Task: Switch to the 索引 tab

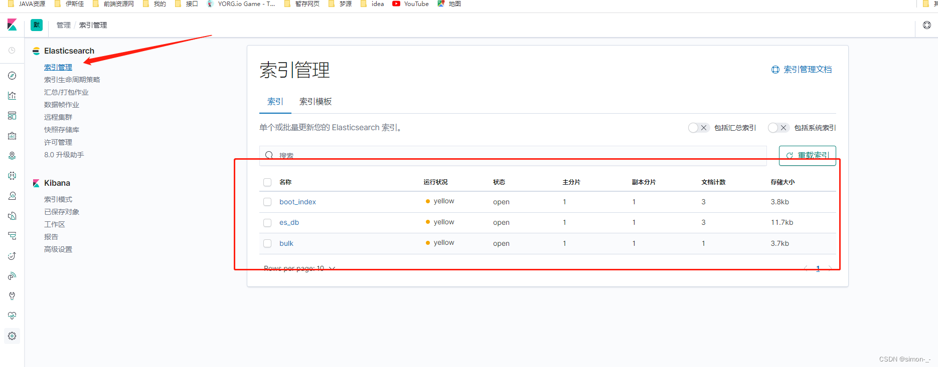Action: (275, 102)
